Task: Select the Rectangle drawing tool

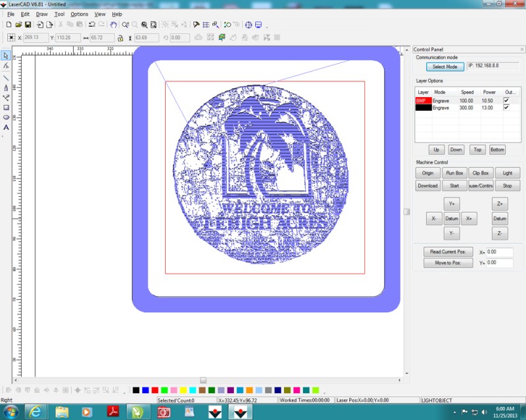Action: [6, 107]
